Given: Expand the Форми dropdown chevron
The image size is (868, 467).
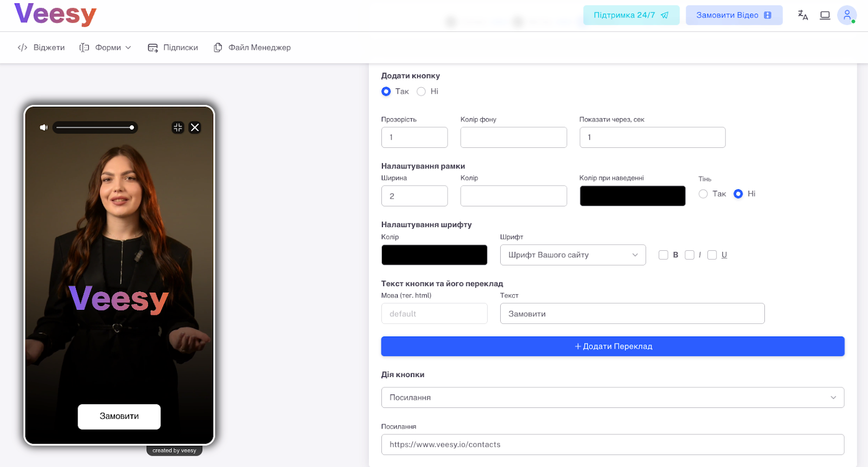Looking at the screenshot, I should click(129, 48).
